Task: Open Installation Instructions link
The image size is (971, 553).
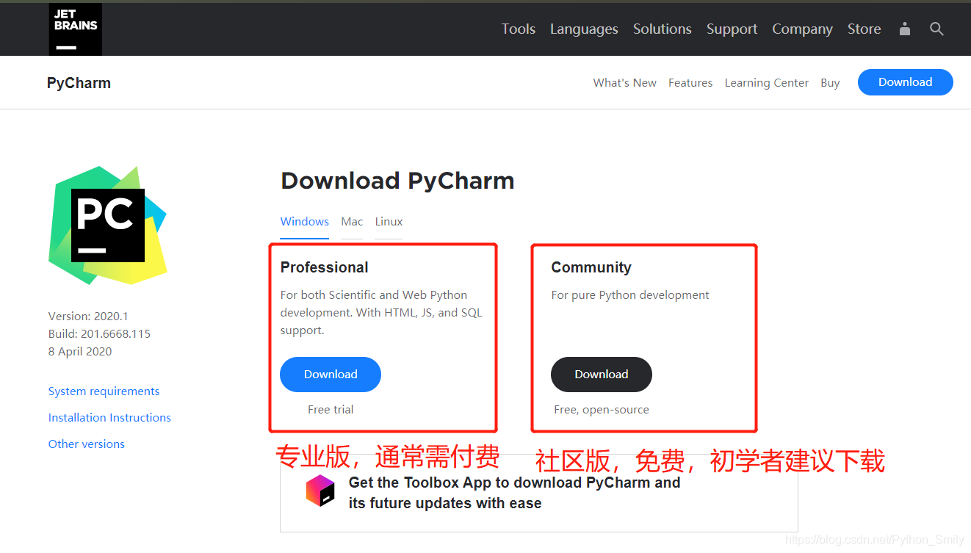Action: [x=109, y=418]
